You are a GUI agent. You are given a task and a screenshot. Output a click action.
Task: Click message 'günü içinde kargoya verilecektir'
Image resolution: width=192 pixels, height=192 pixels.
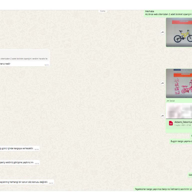[x=19, y=148]
